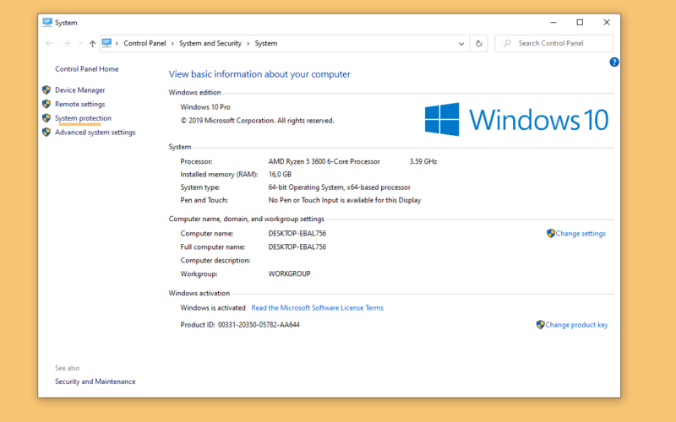Click the processor name AMD Ryzen 5 3600
Screen dimensions: 676x422
(x=324, y=161)
